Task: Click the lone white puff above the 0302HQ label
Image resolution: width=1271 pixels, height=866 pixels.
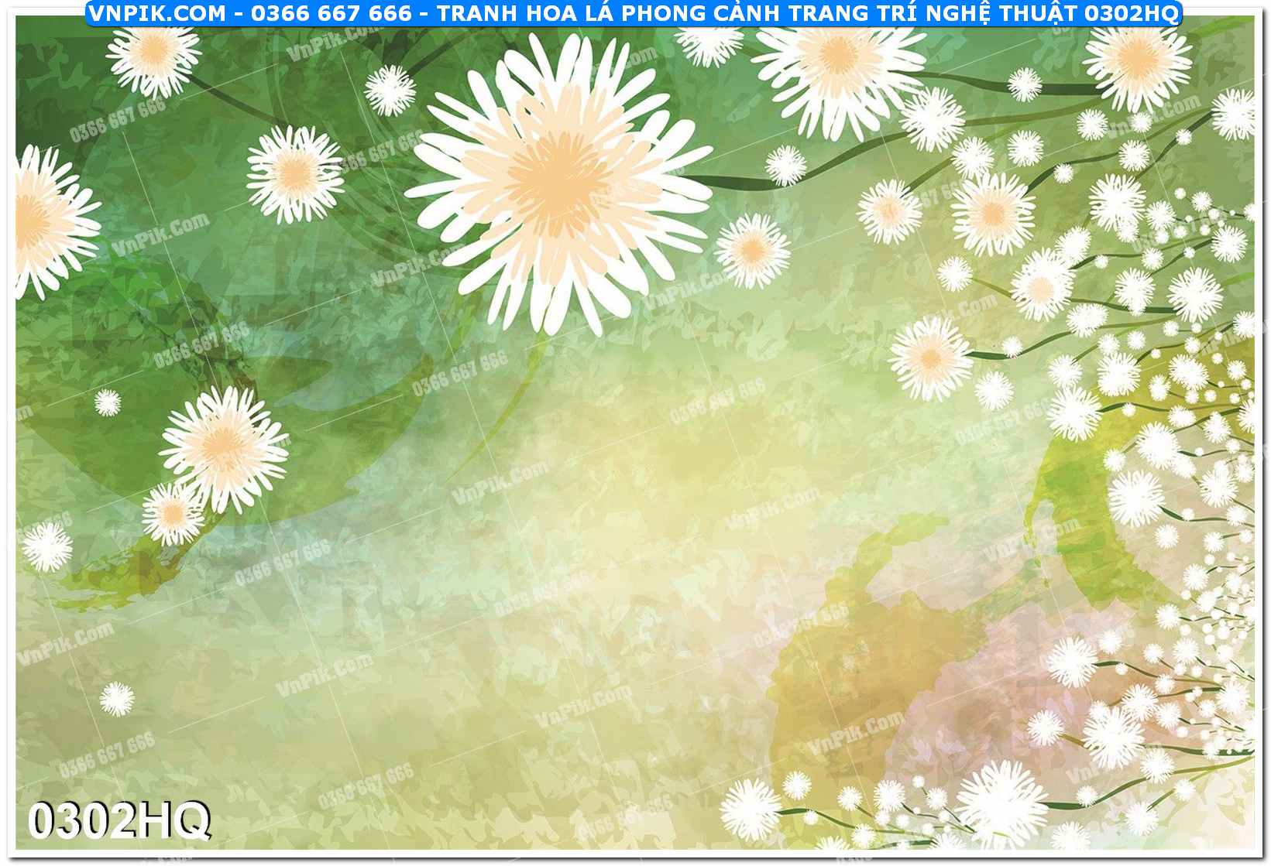Action: (116, 699)
